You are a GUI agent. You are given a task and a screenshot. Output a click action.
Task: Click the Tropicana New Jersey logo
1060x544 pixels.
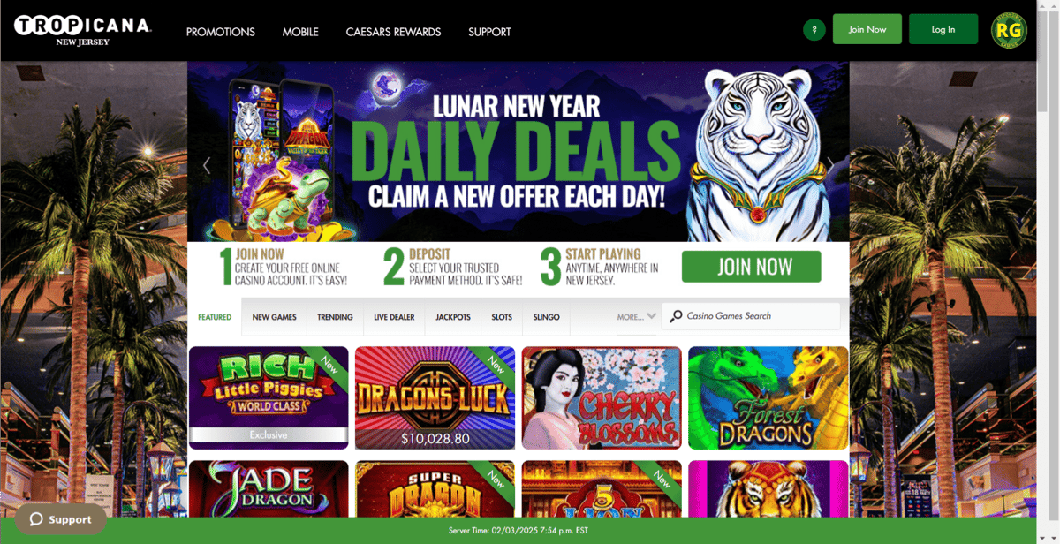[x=82, y=31]
